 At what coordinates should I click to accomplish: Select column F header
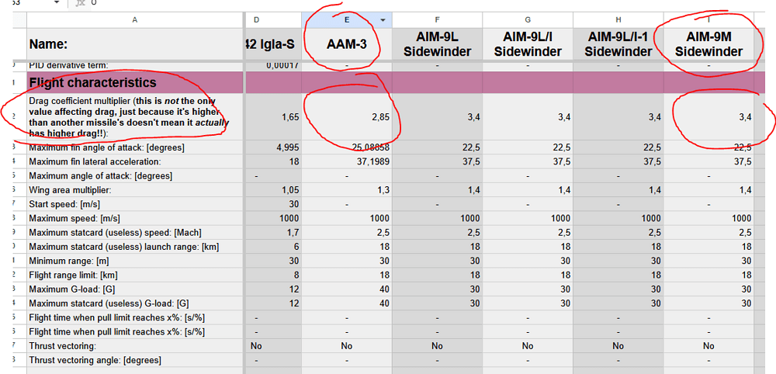(x=437, y=20)
